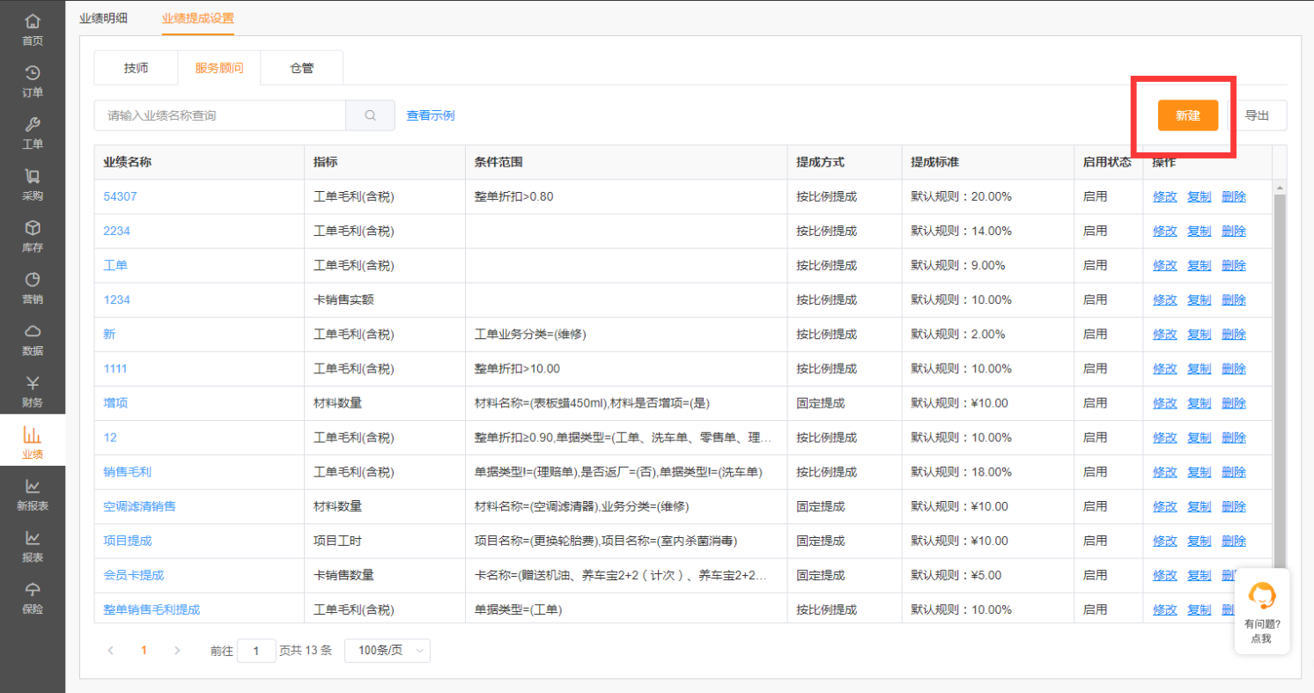1314x693 pixels.
Task: Select the 仓管 tab
Action: click(302, 68)
